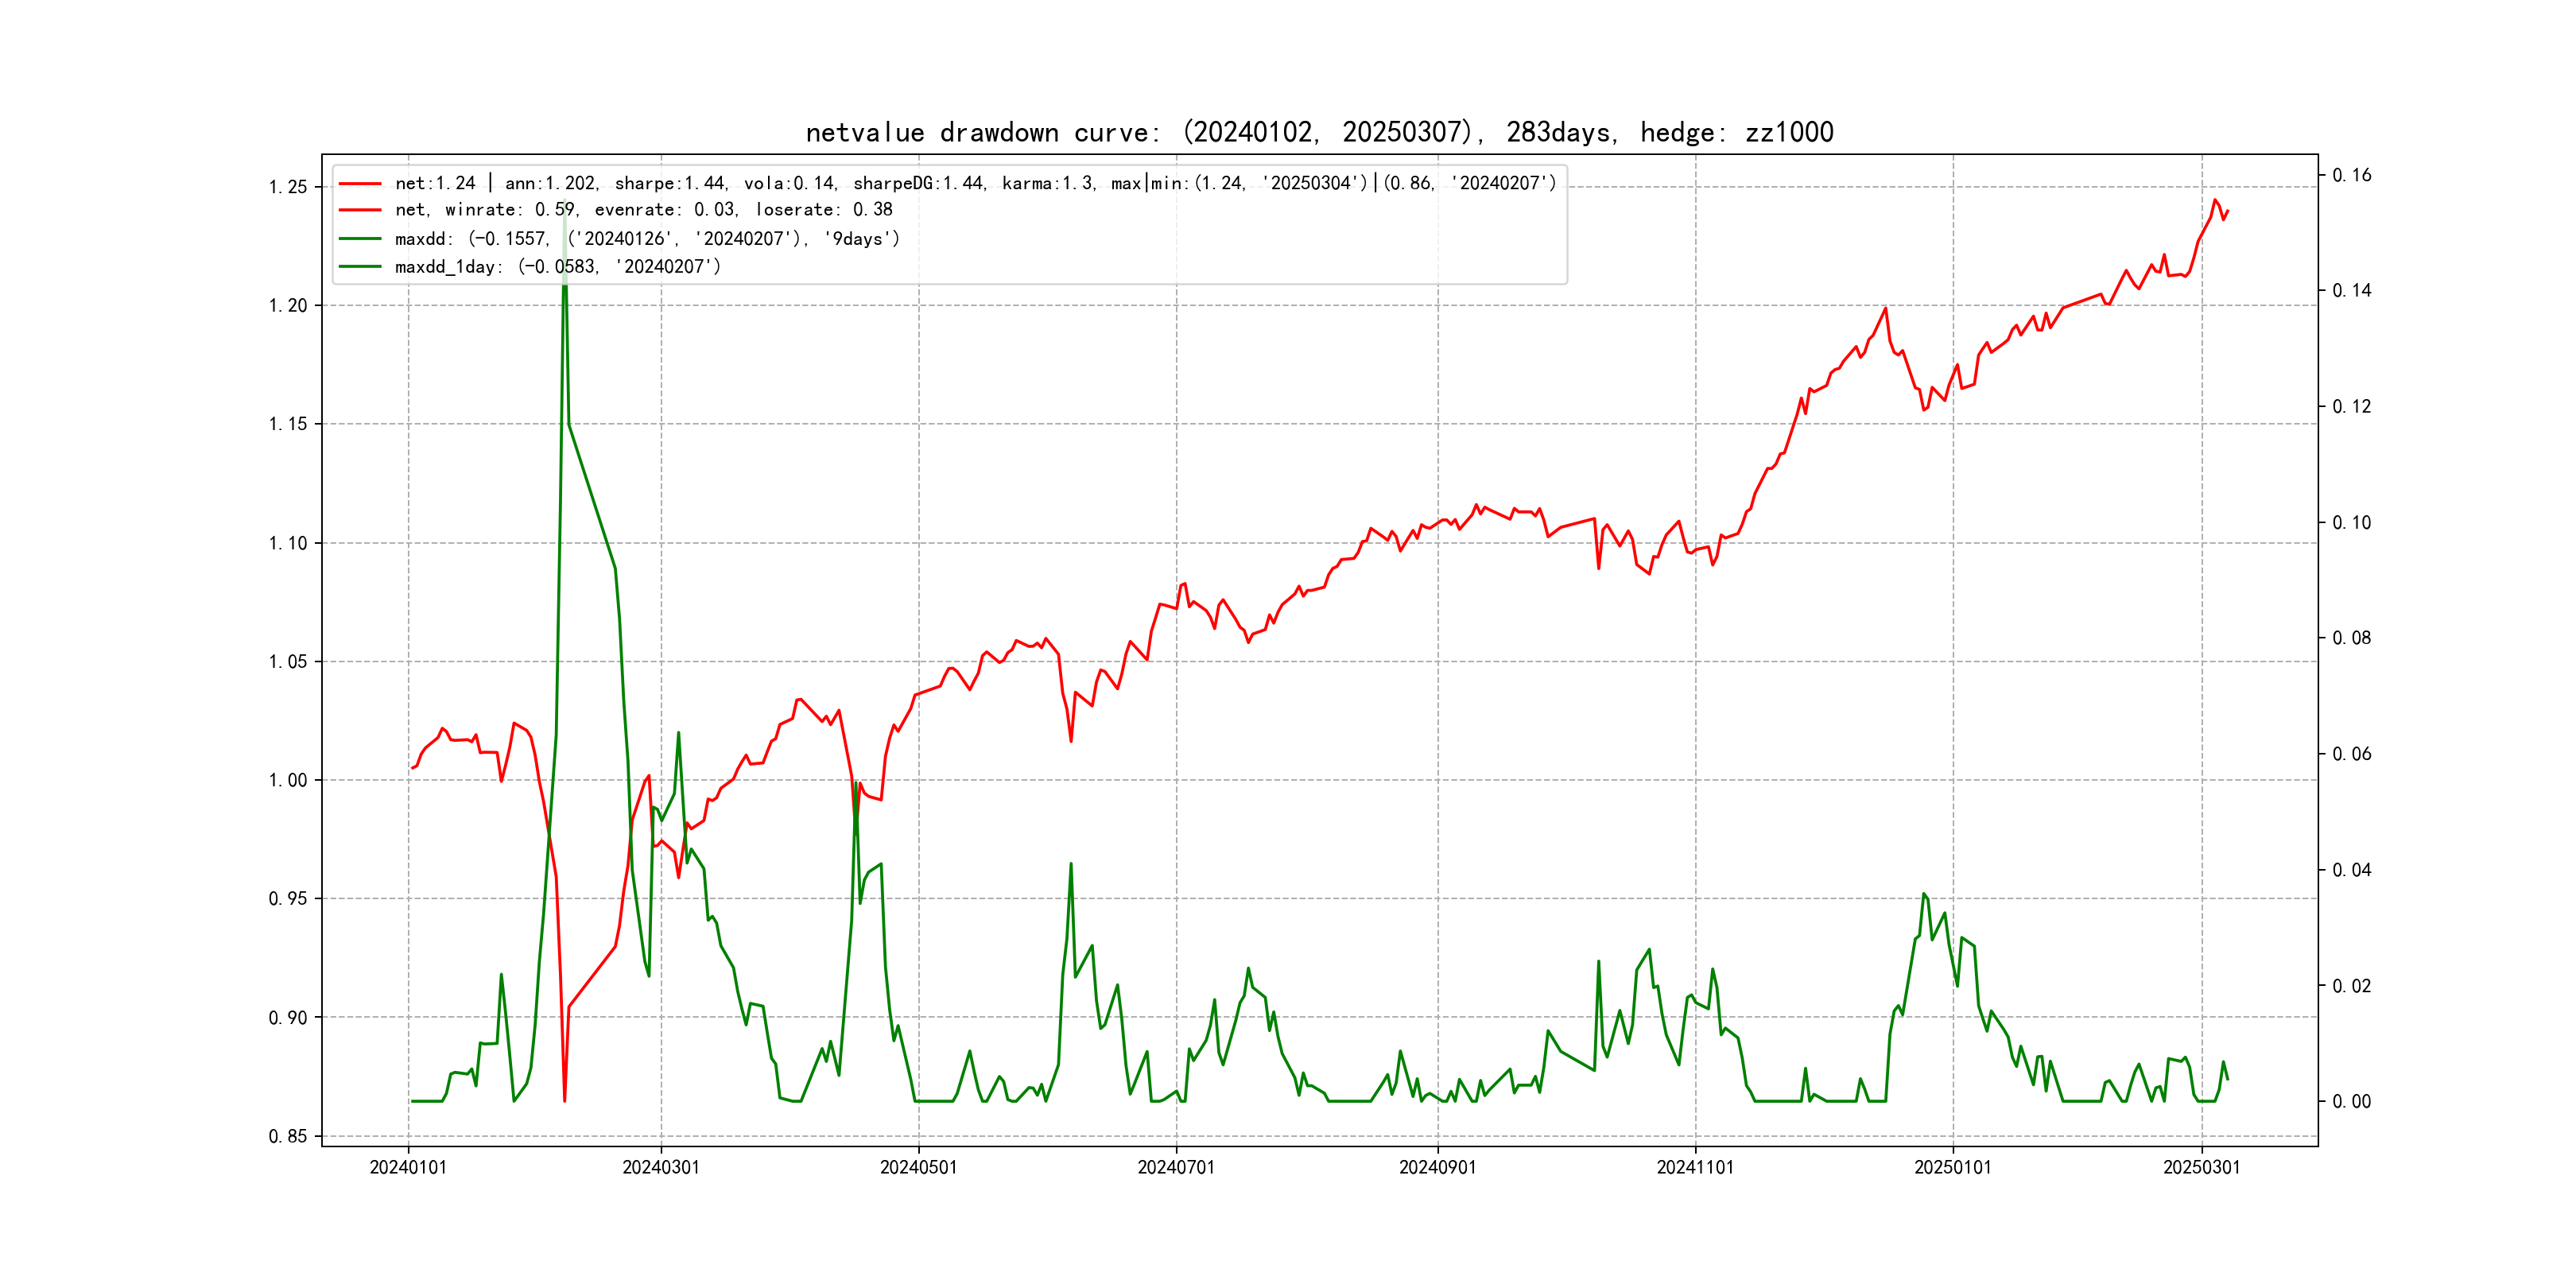2576x1288 pixels.
Task: Click the red swatch of first legend entry
Action: 360,184
